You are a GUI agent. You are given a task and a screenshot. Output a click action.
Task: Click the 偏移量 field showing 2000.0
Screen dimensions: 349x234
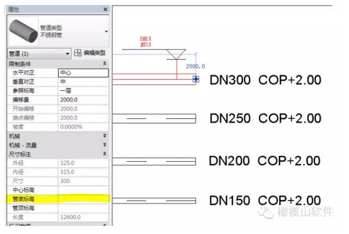click(x=83, y=100)
